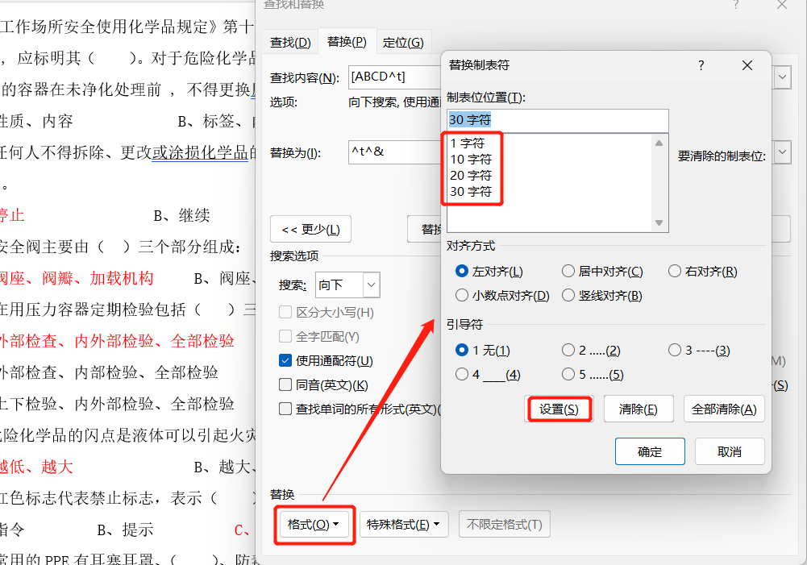Click the 全部清除(A) button
Viewport: 807px width, 565px height.
pos(724,409)
